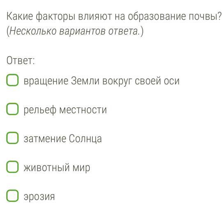
Task: Check the box for вращение Земли вокруг своей оси
Action: (12, 80)
